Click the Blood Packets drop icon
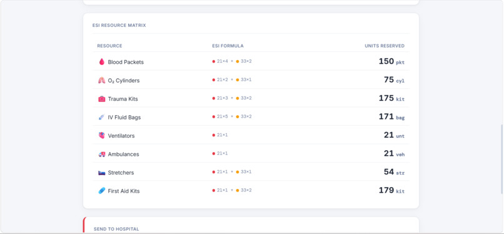Viewport: 504px width, 234px height. pos(101,62)
